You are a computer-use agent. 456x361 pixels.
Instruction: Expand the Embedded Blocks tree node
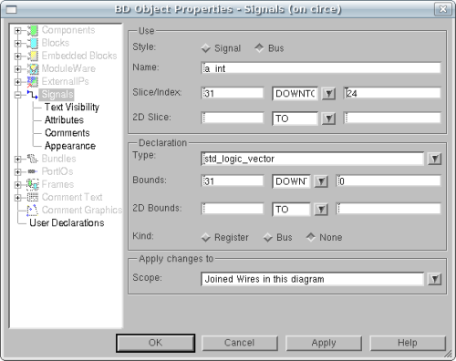18,56
